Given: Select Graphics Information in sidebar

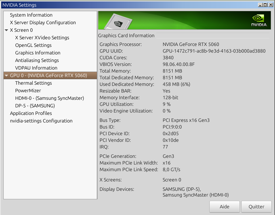Looking at the screenshot, I should click(38, 53).
